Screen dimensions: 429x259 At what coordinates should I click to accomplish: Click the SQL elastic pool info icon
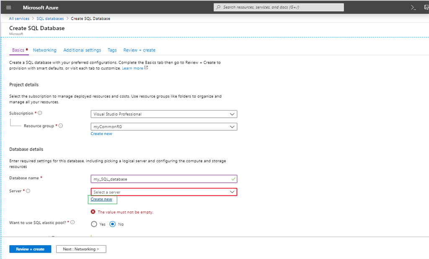point(72,223)
